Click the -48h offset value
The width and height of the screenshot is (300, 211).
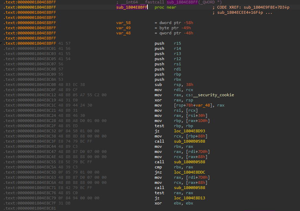[x=188, y=33]
